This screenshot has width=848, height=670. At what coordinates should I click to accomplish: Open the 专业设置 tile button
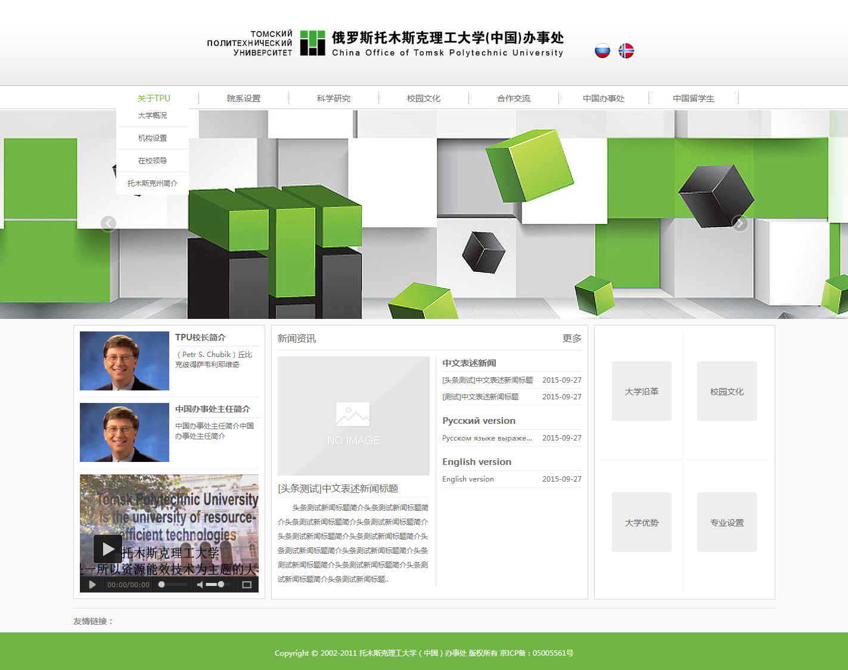pyautogui.click(x=727, y=522)
